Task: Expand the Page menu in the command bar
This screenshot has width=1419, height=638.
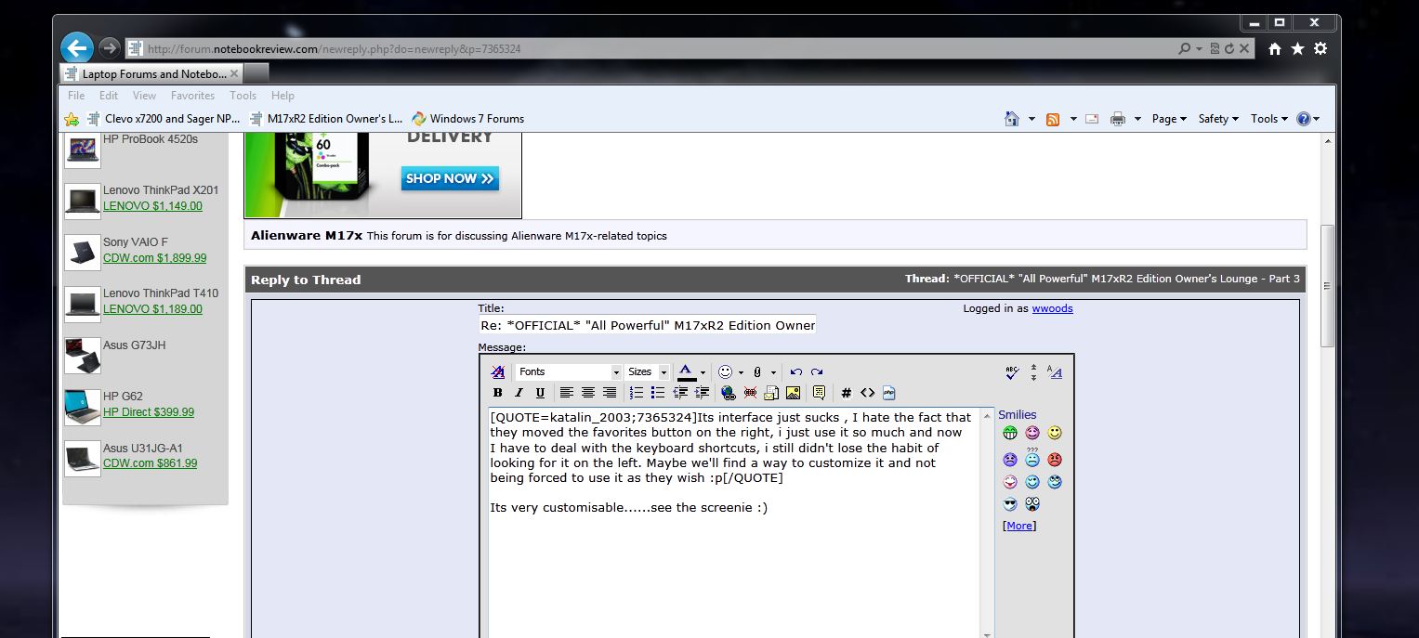Action: [1169, 119]
